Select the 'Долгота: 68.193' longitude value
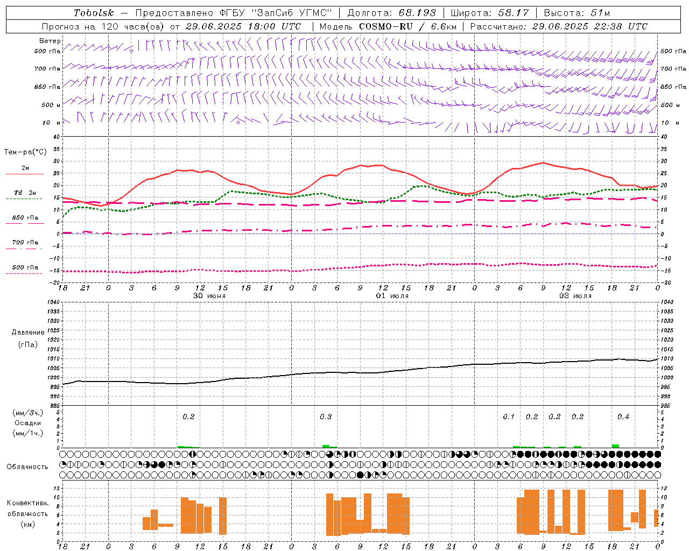 coord(391,13)
